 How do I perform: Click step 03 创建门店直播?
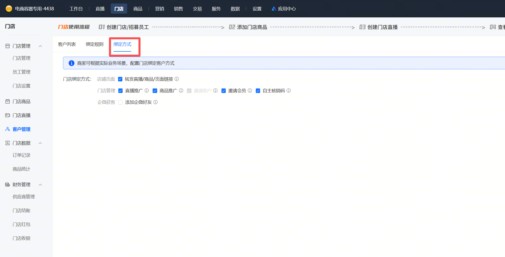[378, 27]
